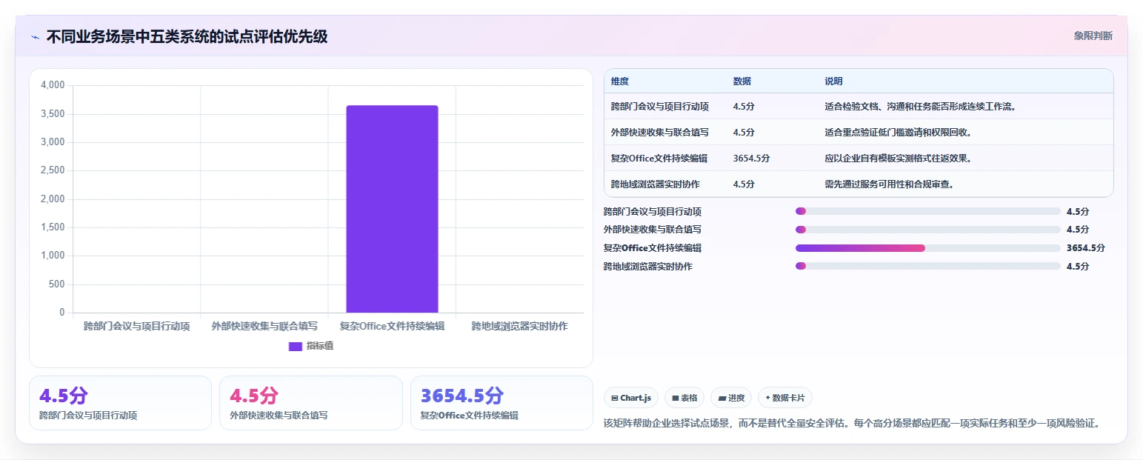The height and width of the screenshot is (460, 1143).
Task: Click the 1,000 y-axis tick label
Action: (x=53, y=256)
